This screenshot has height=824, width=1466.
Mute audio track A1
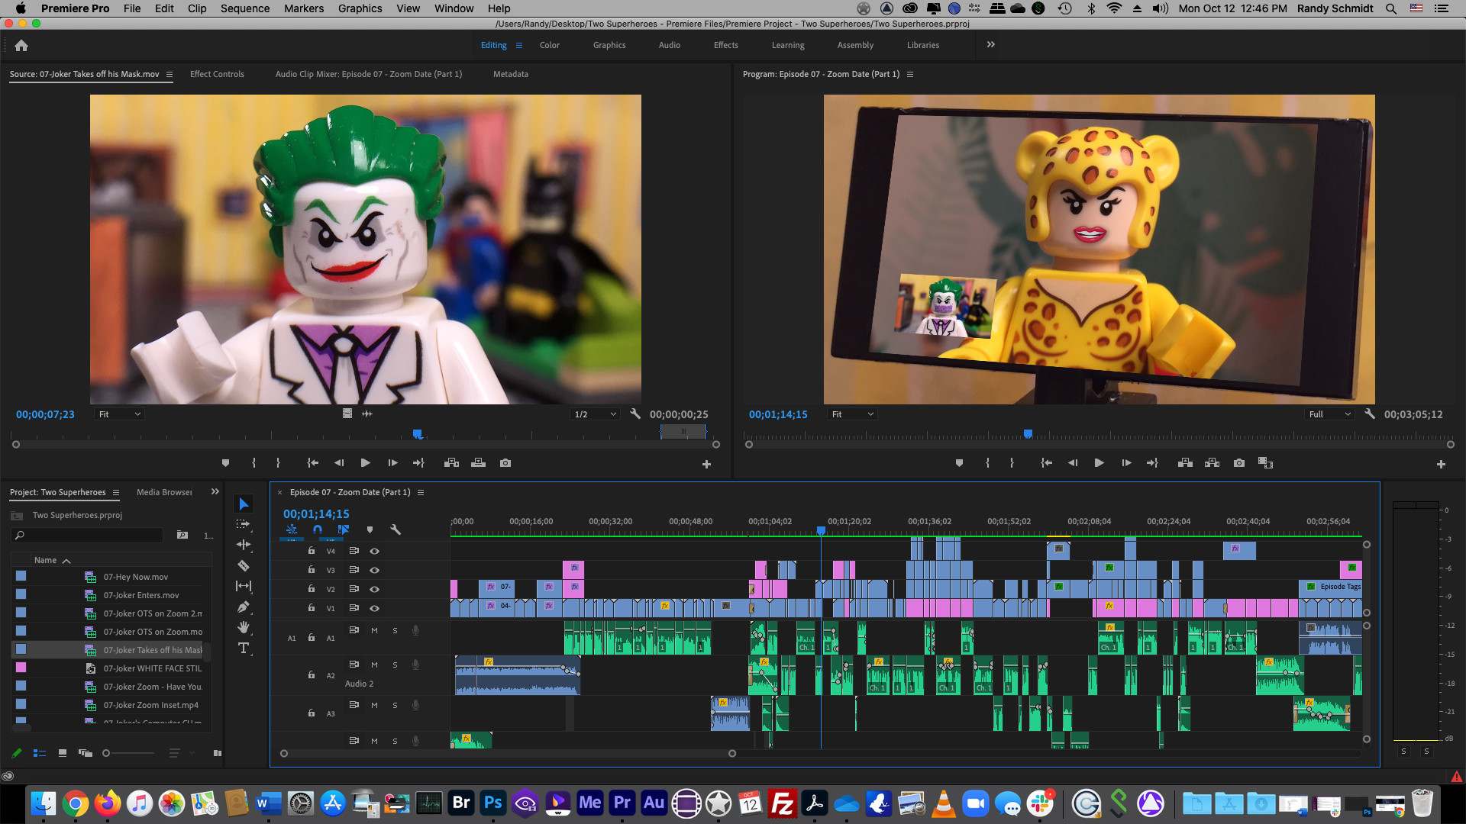[374, 630]
